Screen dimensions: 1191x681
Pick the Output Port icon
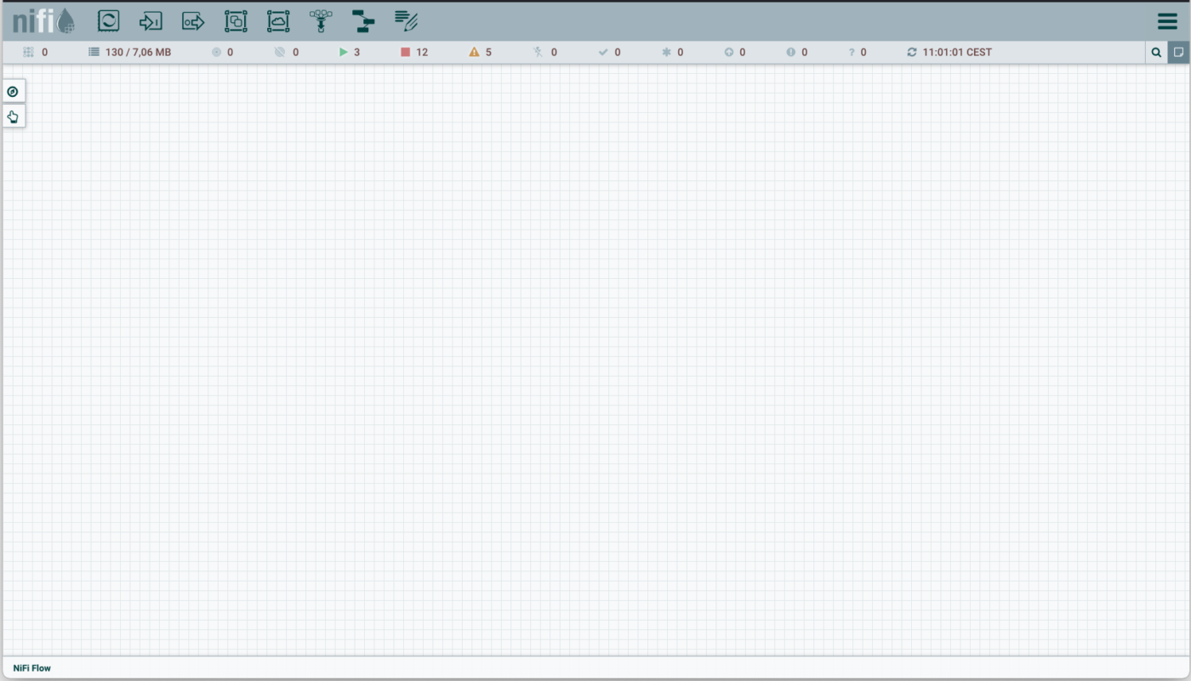point(193,21)
